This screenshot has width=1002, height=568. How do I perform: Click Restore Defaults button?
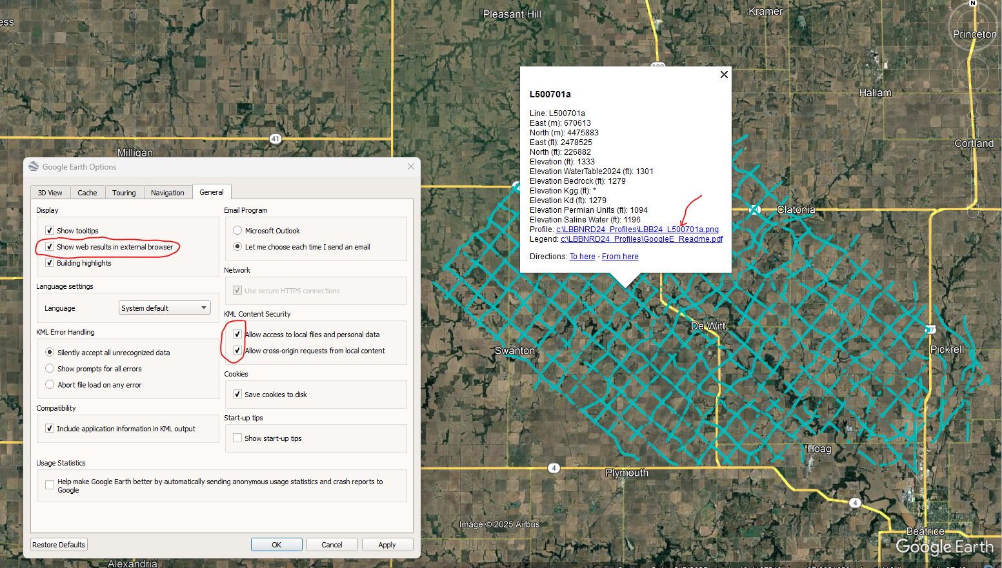pyautogui.click(x=59, y=545)
